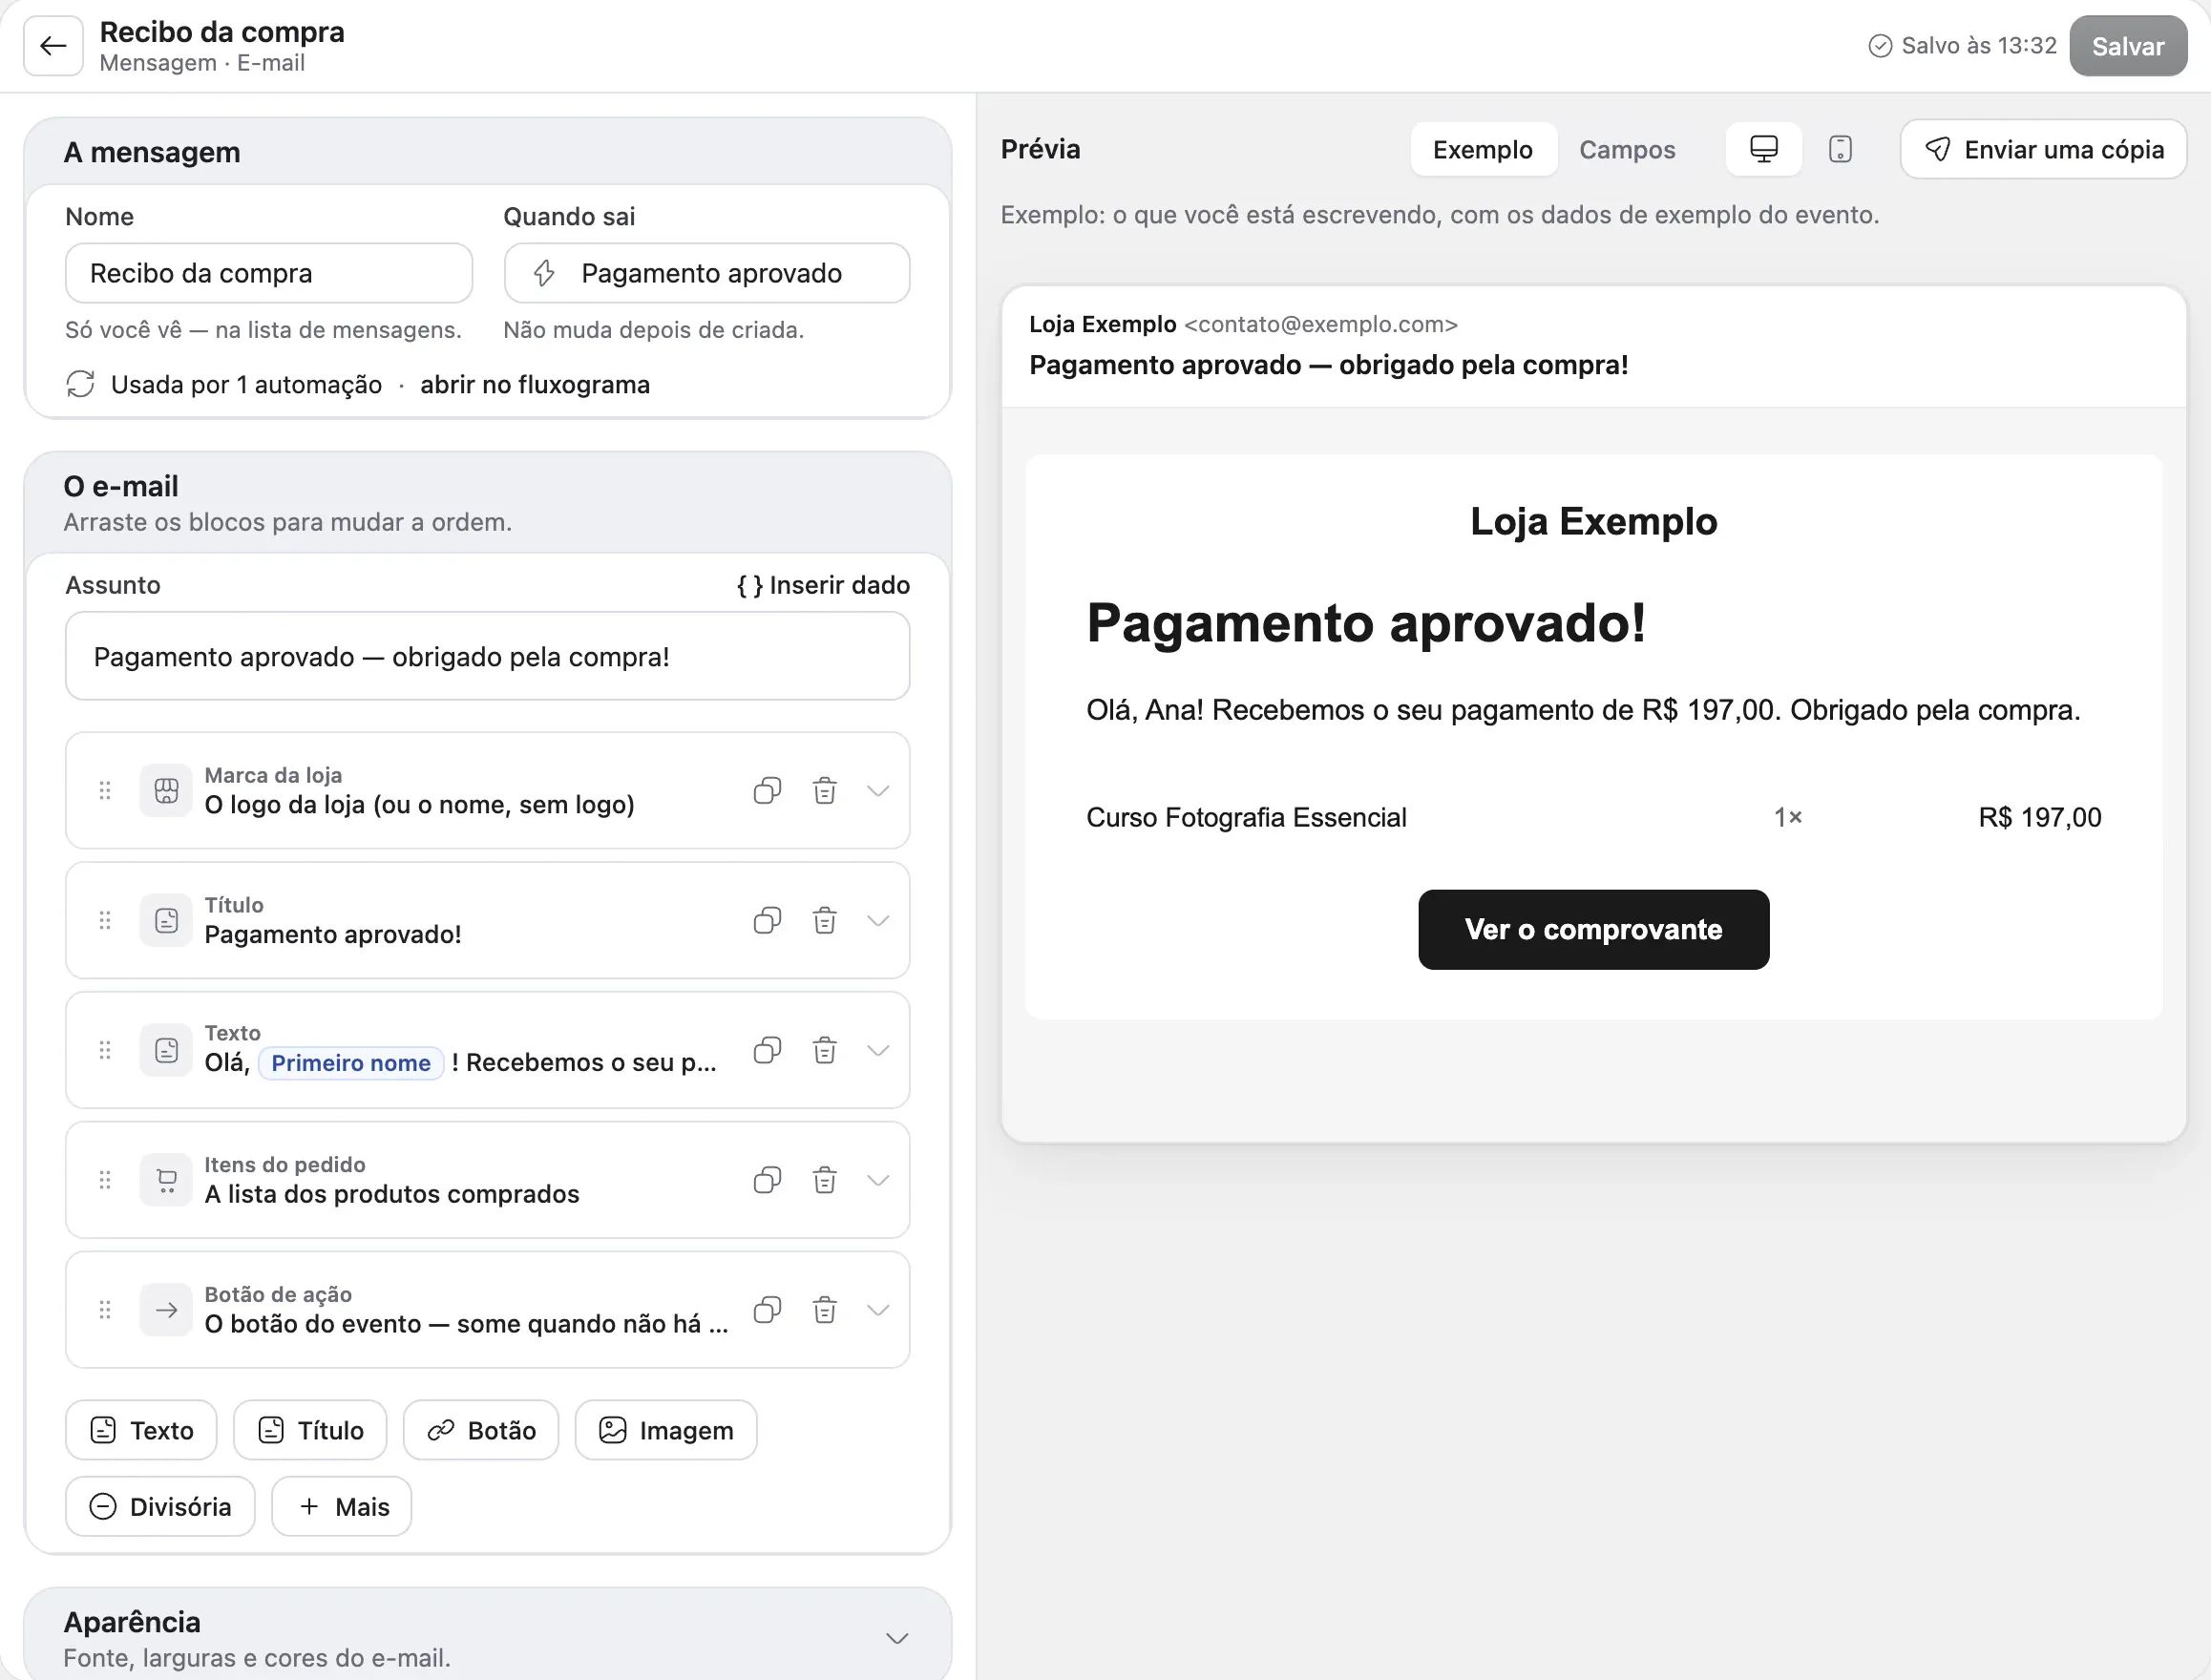Image resolution: width=2211 pixels, height=1680 pixels.
Task: Grab the Marca da loja drag handle
Action: pyautogui.click(x=105, y=791)
